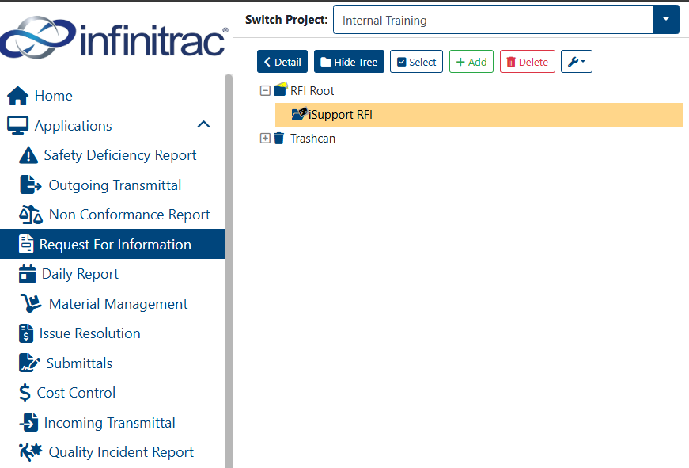Click the Trashcan bin icon
The image size is (689, 468).
tap(279, 139)
